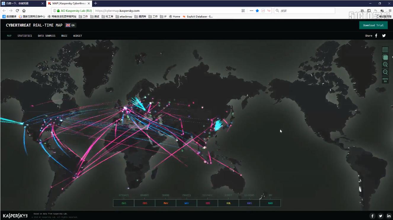This screenshot has height=220, width=393.
Task: Share the map on Facebook in header
Action: pyautogui.click(x=376, y=36)
